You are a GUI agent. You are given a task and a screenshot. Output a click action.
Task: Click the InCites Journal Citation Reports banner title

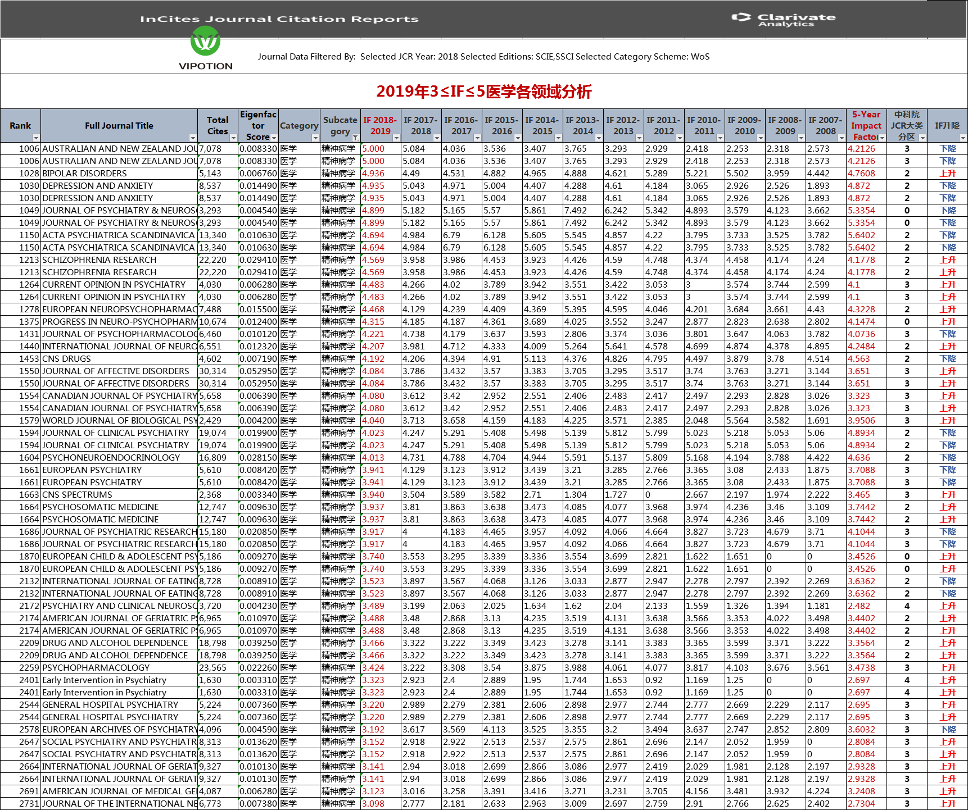coord(279,19)
